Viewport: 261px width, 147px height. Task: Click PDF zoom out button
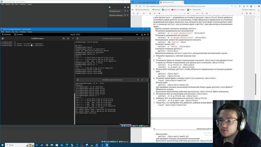pyautogui.click(x=180, y=13)
